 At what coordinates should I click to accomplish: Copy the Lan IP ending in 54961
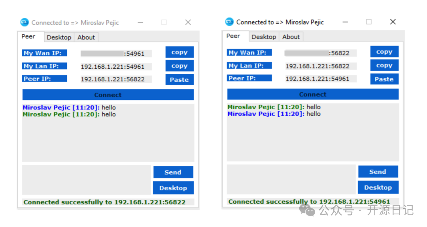(x=179, y=66)
